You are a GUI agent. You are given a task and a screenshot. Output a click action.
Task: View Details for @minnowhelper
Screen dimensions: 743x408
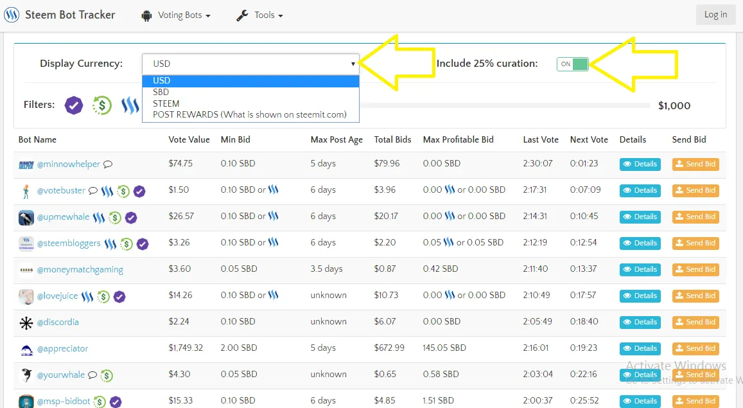(640, 164)
